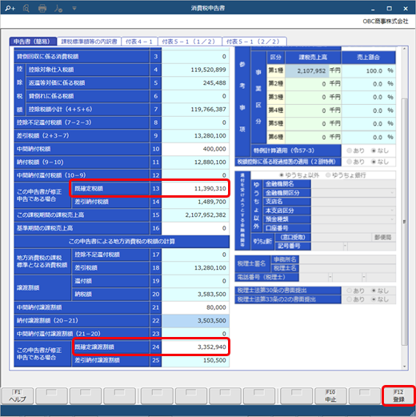
Task: Click the print preview icon in title bar
Action: pos(26,9)
